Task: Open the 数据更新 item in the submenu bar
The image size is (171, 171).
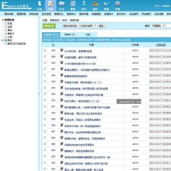Action: pos(96,14)
